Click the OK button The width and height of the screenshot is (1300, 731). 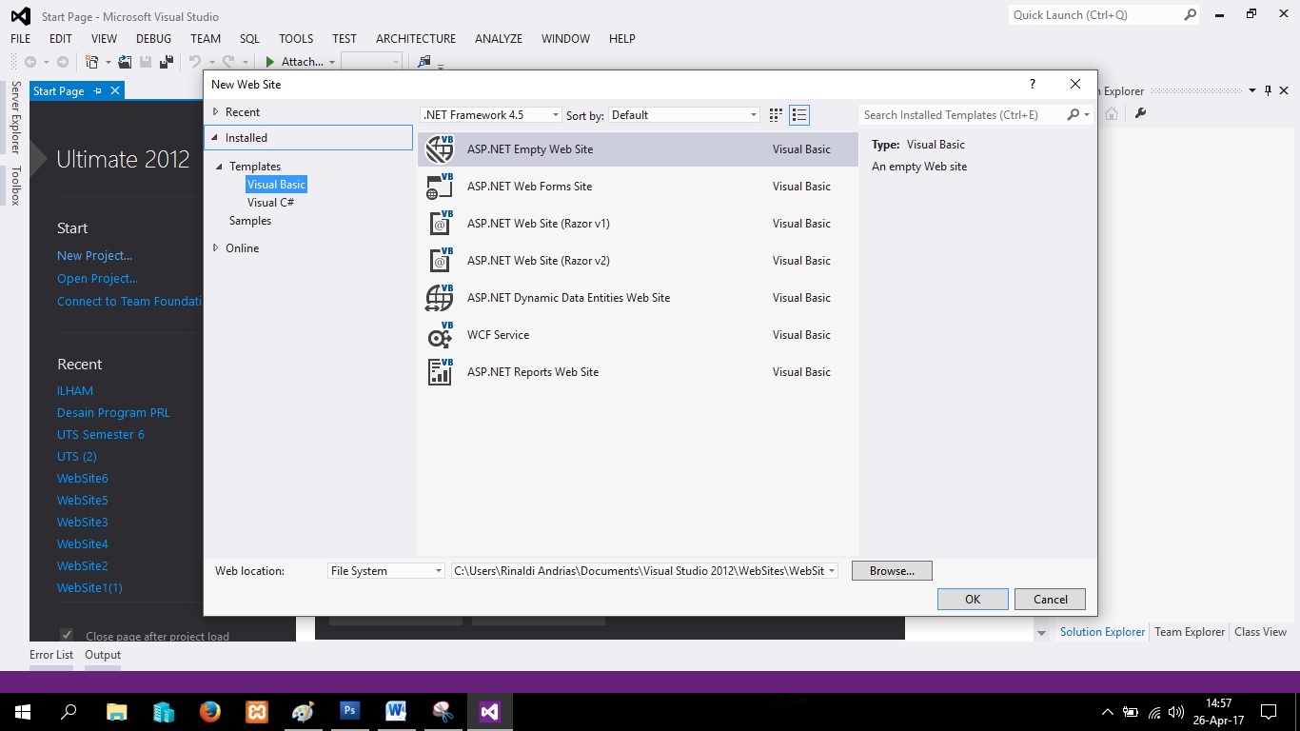pos(973,600)
